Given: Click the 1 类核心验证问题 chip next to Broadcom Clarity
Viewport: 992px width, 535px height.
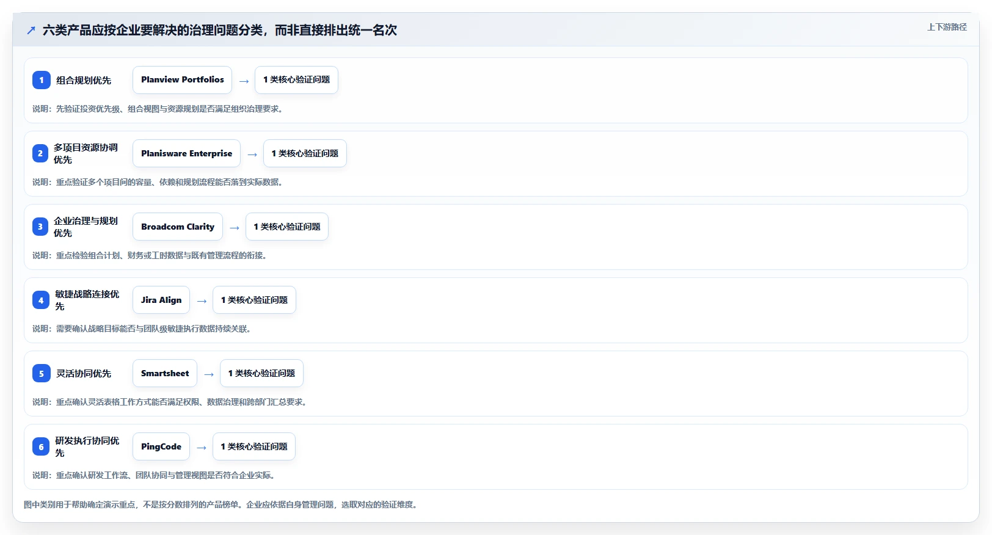Looking at the screenshot, I should 287,227.
